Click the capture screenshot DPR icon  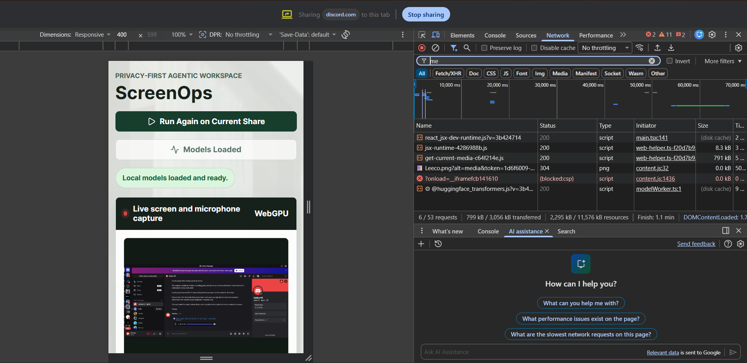pyautogui.click(x=202, y=35)
